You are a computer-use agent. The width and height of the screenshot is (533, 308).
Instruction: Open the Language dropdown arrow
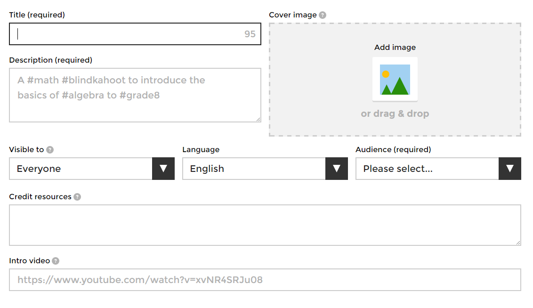[x=337, y=169]
